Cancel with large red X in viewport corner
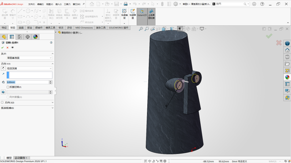This screenshot has width=291, height=163. click(x=279, y=43)
